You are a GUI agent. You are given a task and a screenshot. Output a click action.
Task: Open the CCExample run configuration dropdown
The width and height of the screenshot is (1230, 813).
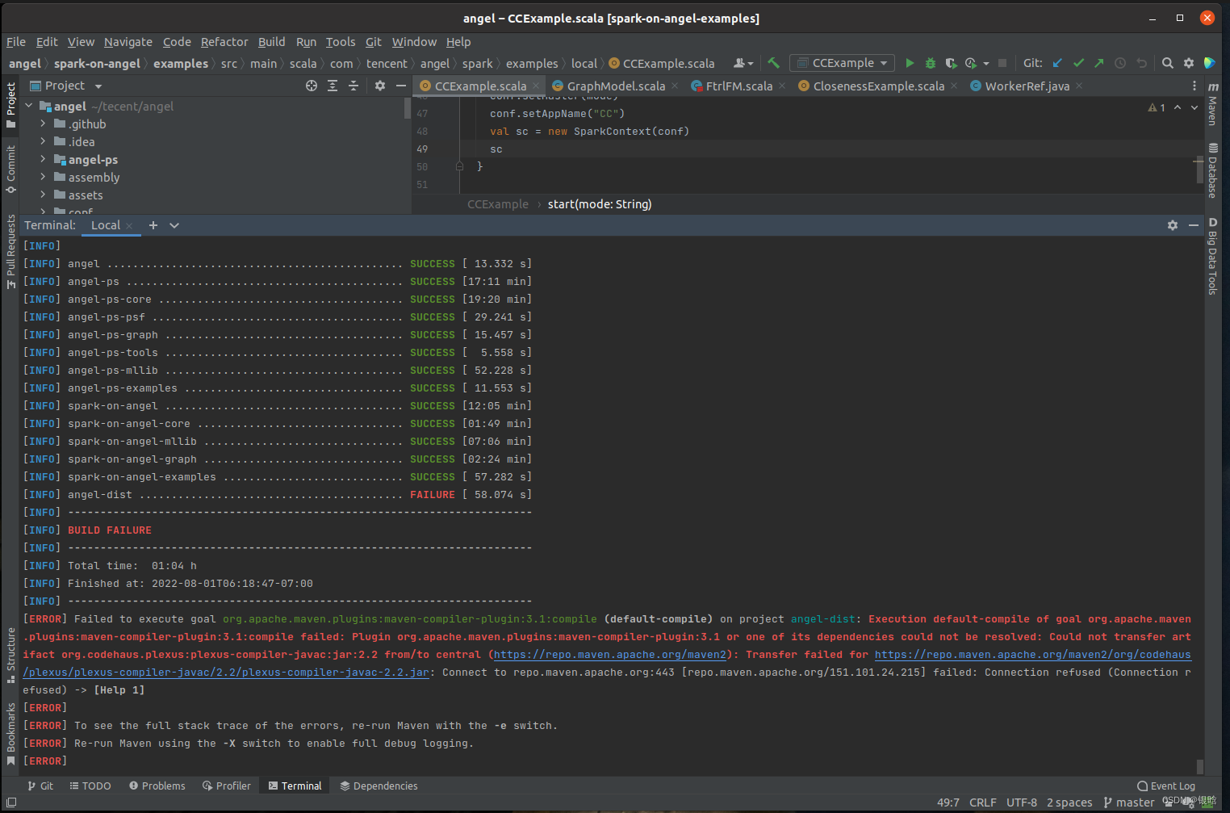point(842,63)
